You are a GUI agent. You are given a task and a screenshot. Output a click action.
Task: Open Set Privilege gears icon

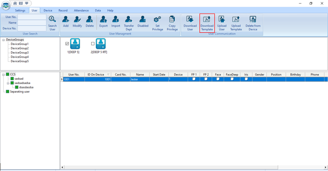click(157, 19)
